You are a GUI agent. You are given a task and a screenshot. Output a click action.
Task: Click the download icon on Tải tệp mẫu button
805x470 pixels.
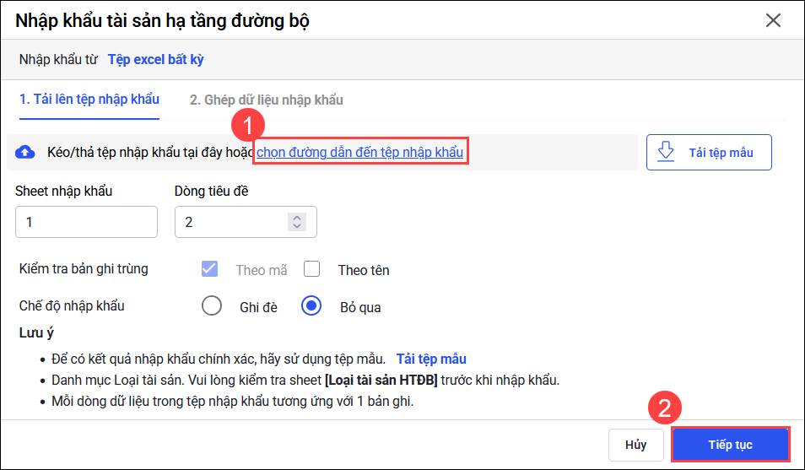coord(667,152)
